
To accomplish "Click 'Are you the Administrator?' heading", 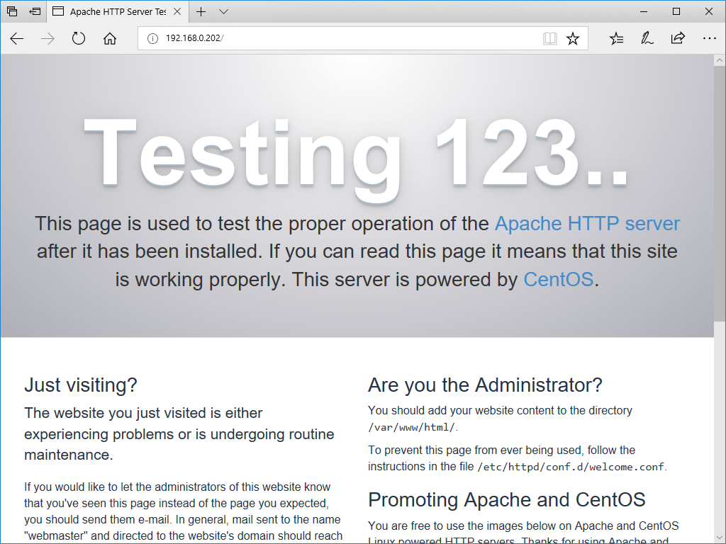I will point(485,385).
